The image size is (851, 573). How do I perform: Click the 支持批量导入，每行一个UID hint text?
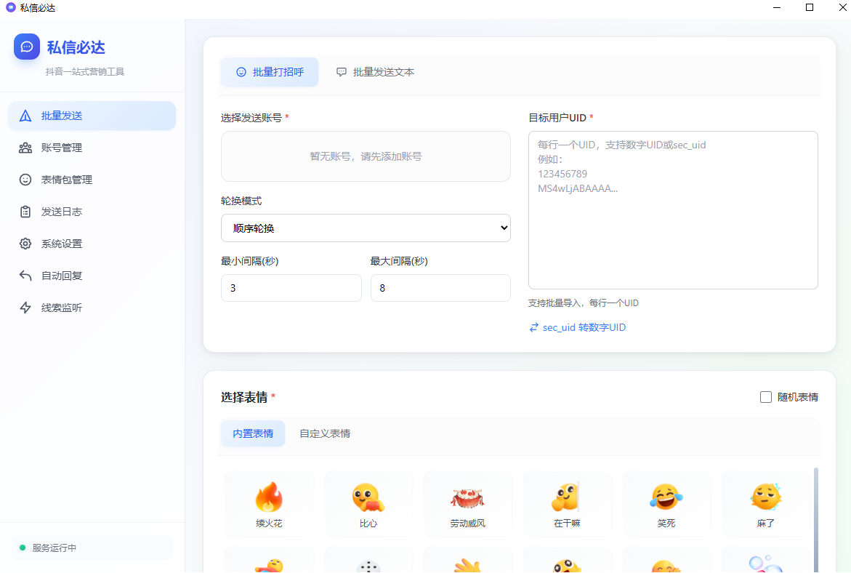click(584, 303)
